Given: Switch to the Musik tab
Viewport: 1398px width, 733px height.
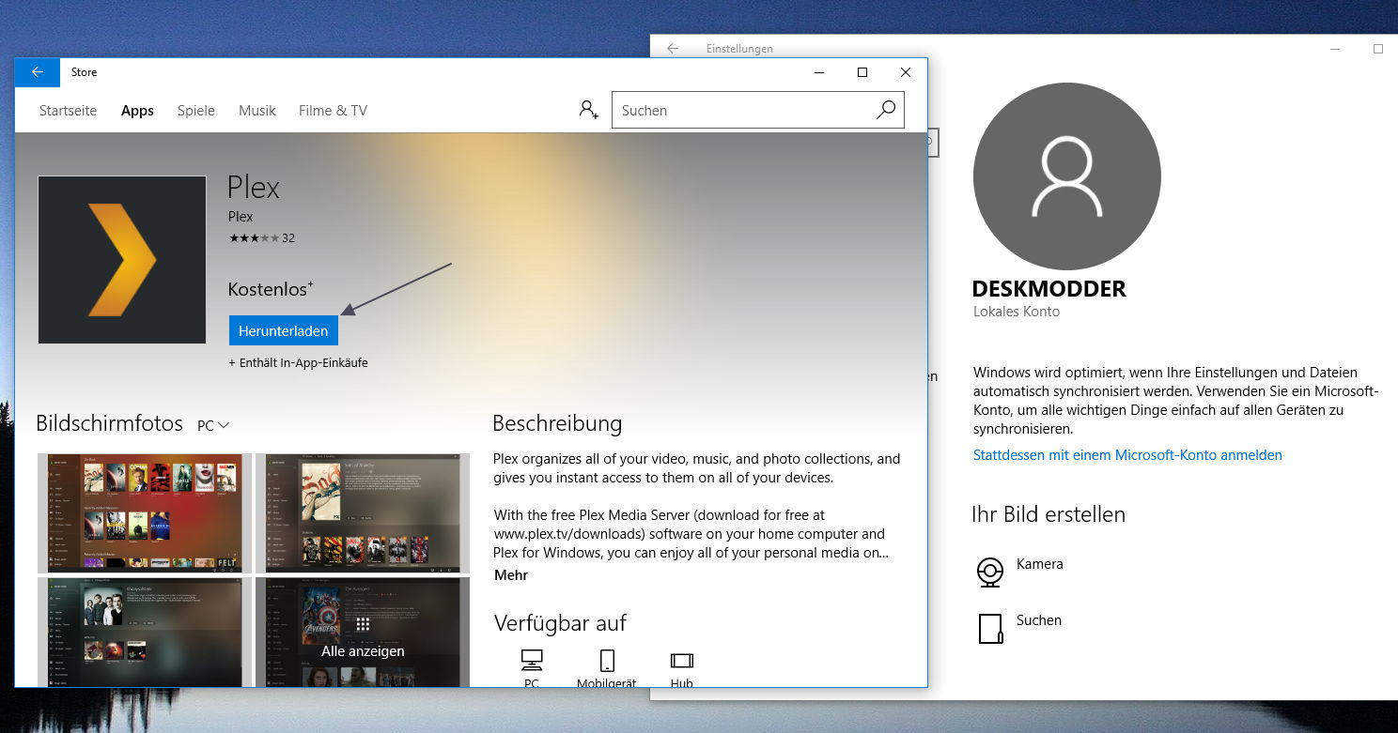Looking at the screenshot, I should (x=257, y=111).
